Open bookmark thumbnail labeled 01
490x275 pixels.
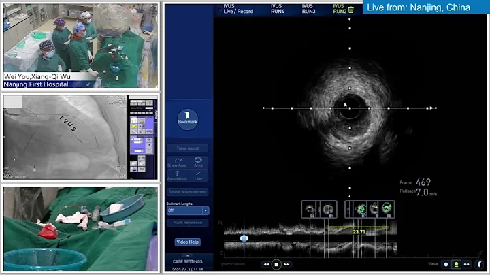pos(328,209)
